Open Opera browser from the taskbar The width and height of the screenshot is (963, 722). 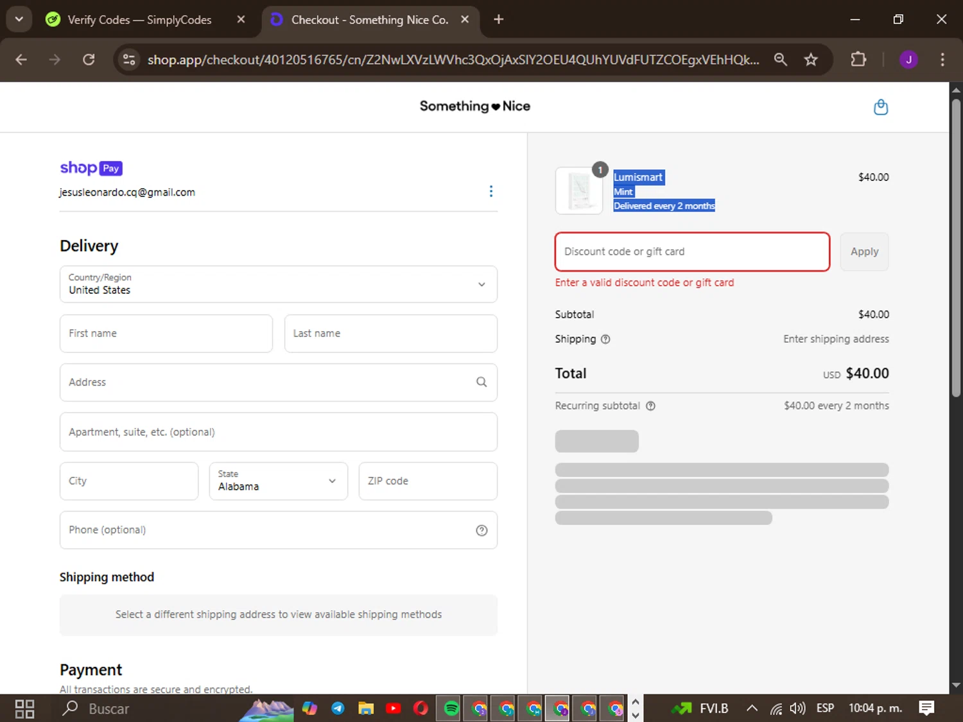(421, 709)
